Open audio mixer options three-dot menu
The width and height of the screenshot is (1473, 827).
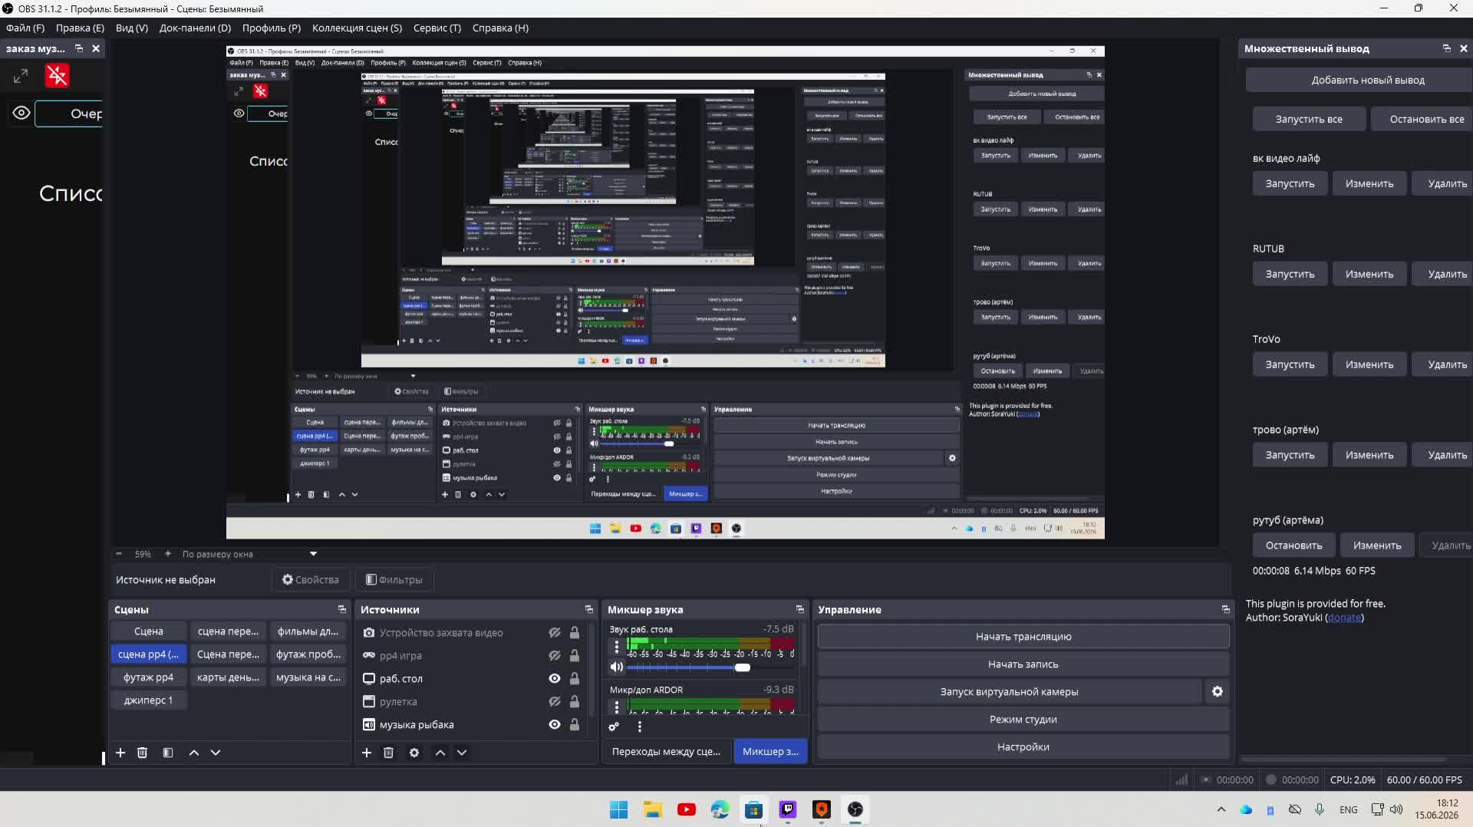pyautogui.click(x=640, y=727)
